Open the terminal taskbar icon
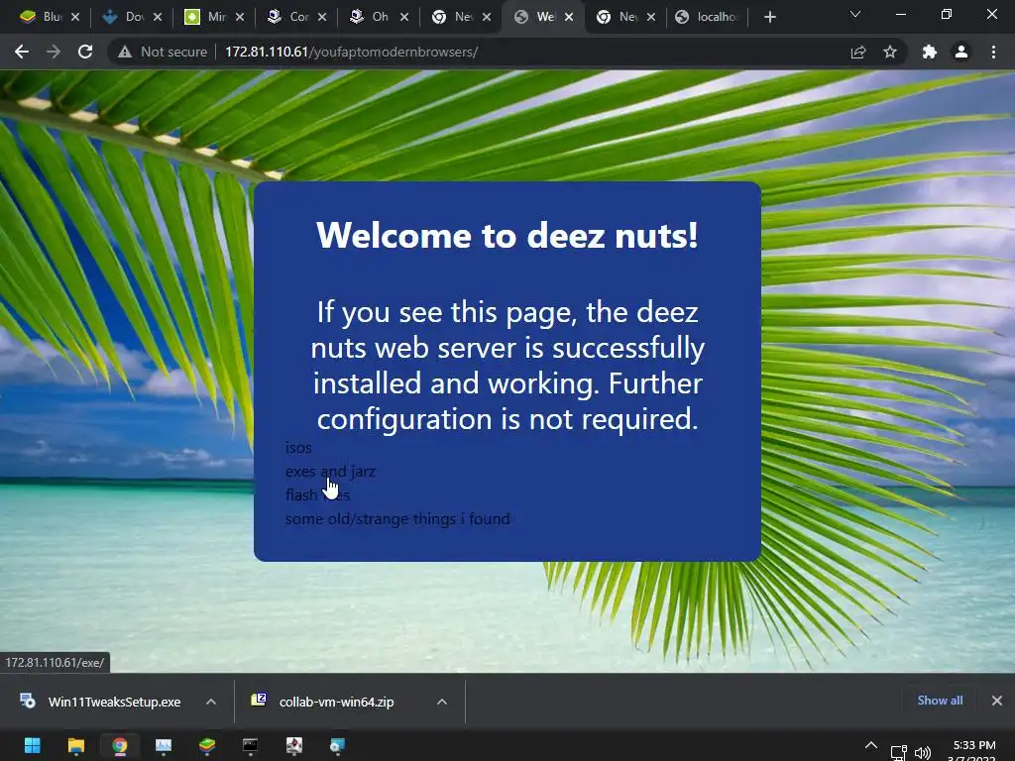This screenshot has width=1015, height=761. 251,745
